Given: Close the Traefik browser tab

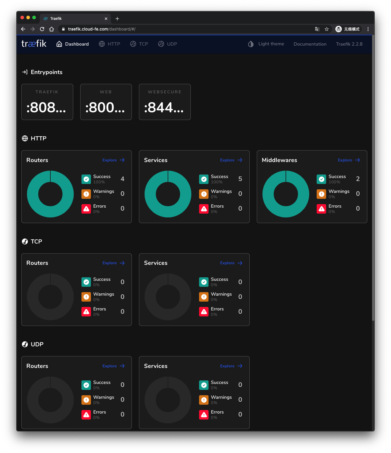Looking at the screenshot, I should coord(106,19).
